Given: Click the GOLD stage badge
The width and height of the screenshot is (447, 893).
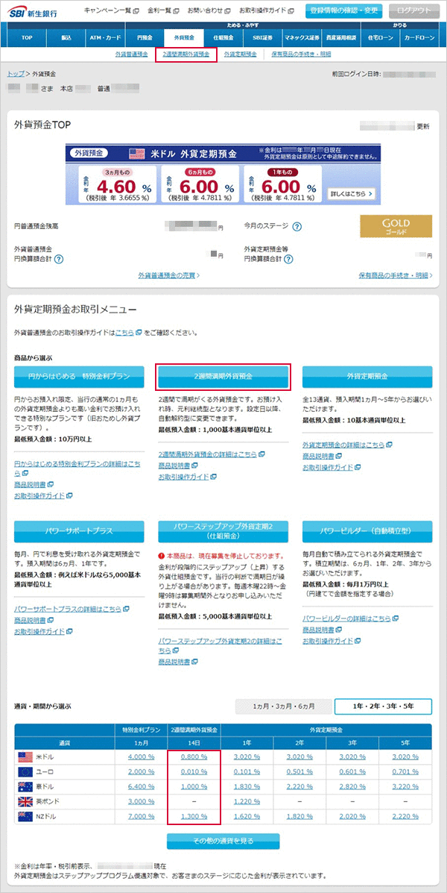Looking at the screenshot, I should pyautogui.click(x=396, y=226).
